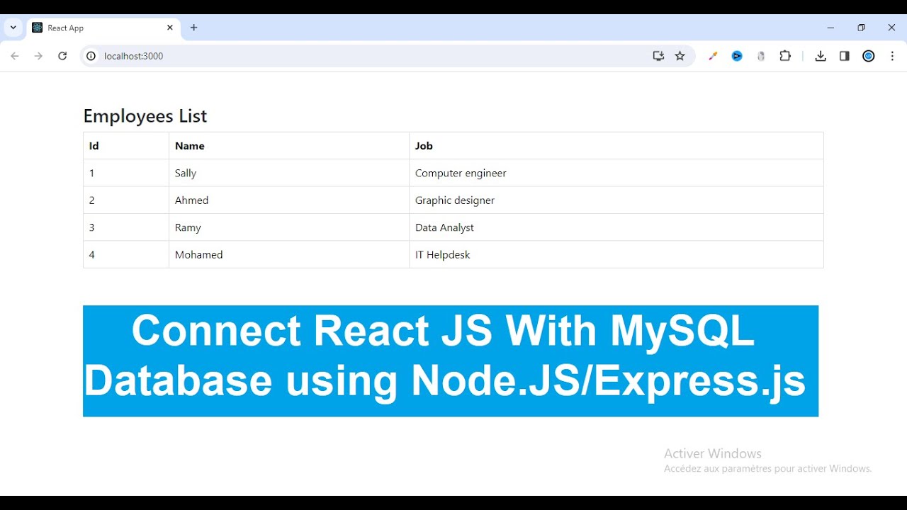
Task: Open the colorful pen extension icon
Action: point(713,56)
